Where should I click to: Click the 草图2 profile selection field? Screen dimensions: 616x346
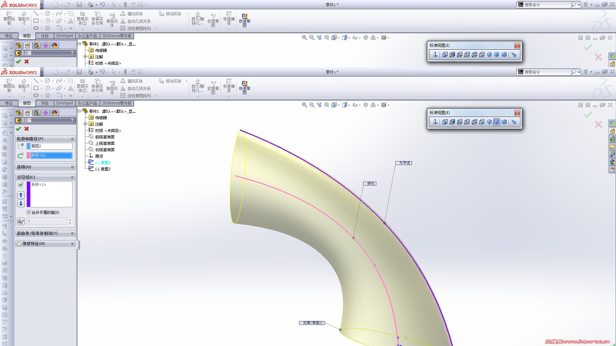pyautogui.click(x=51, y=146)
